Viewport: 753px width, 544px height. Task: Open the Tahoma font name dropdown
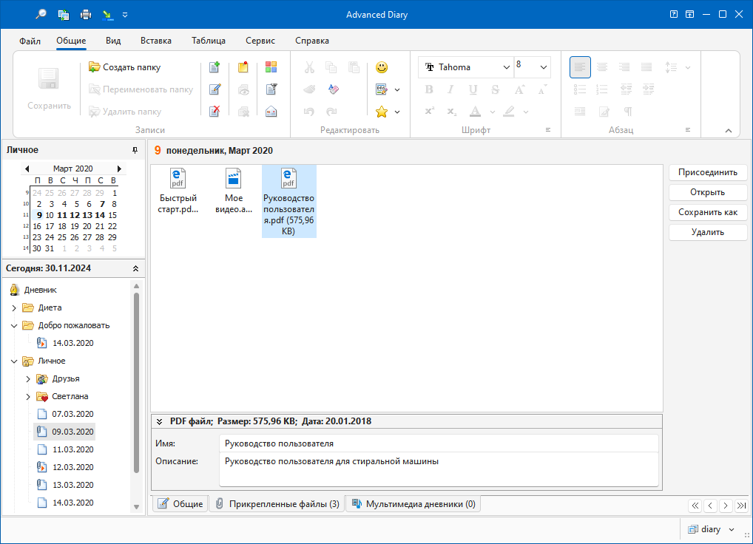[x=506, y=67]
